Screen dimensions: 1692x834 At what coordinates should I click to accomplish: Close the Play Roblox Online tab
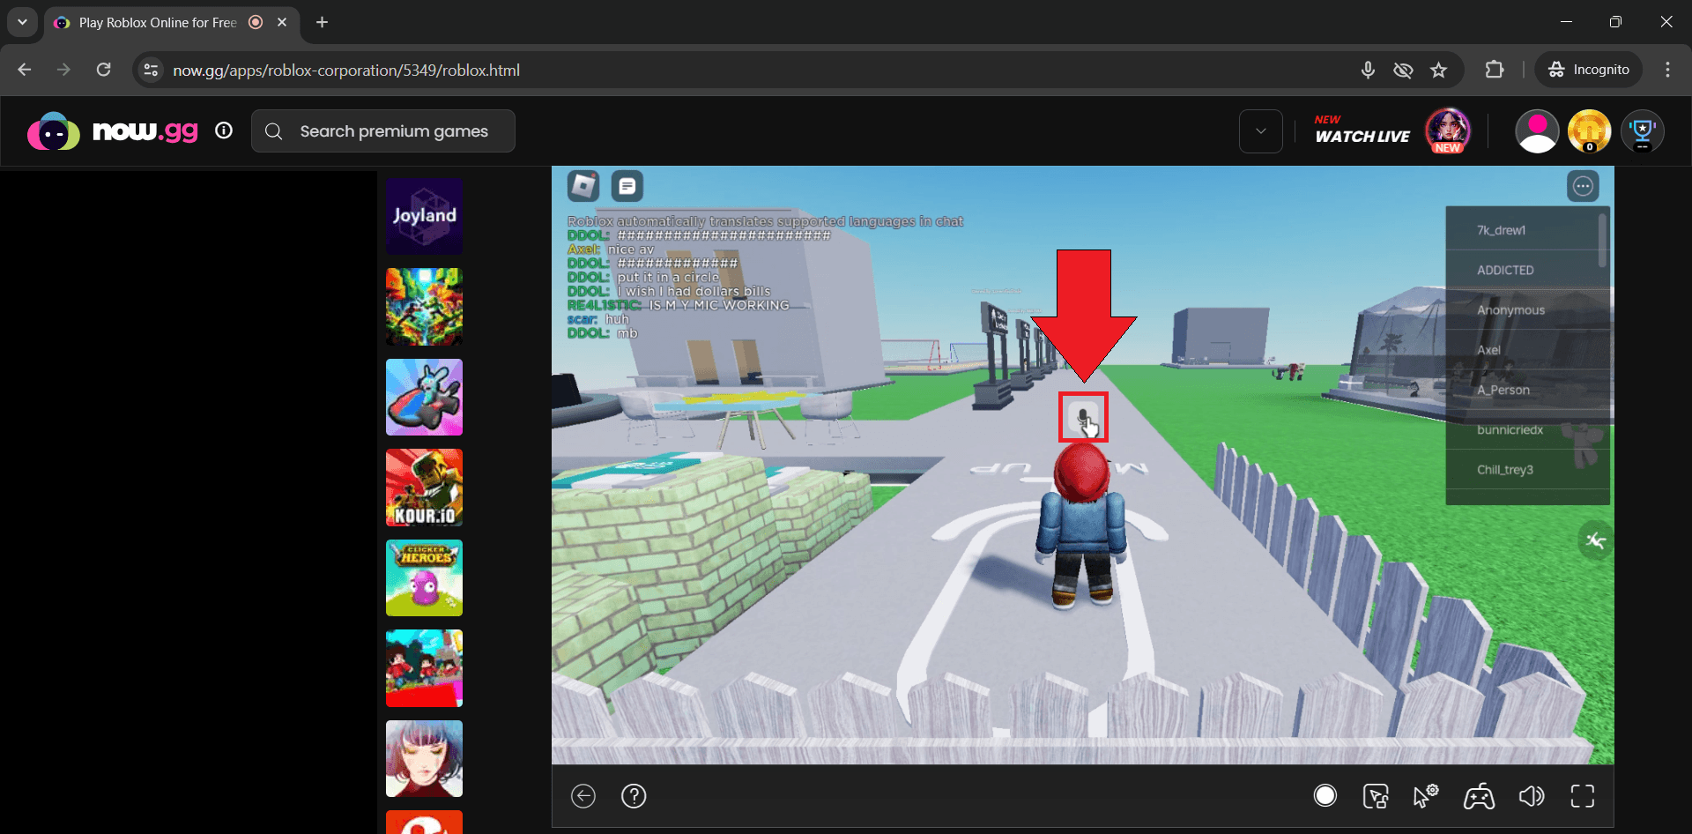click(x=282, y=22)
